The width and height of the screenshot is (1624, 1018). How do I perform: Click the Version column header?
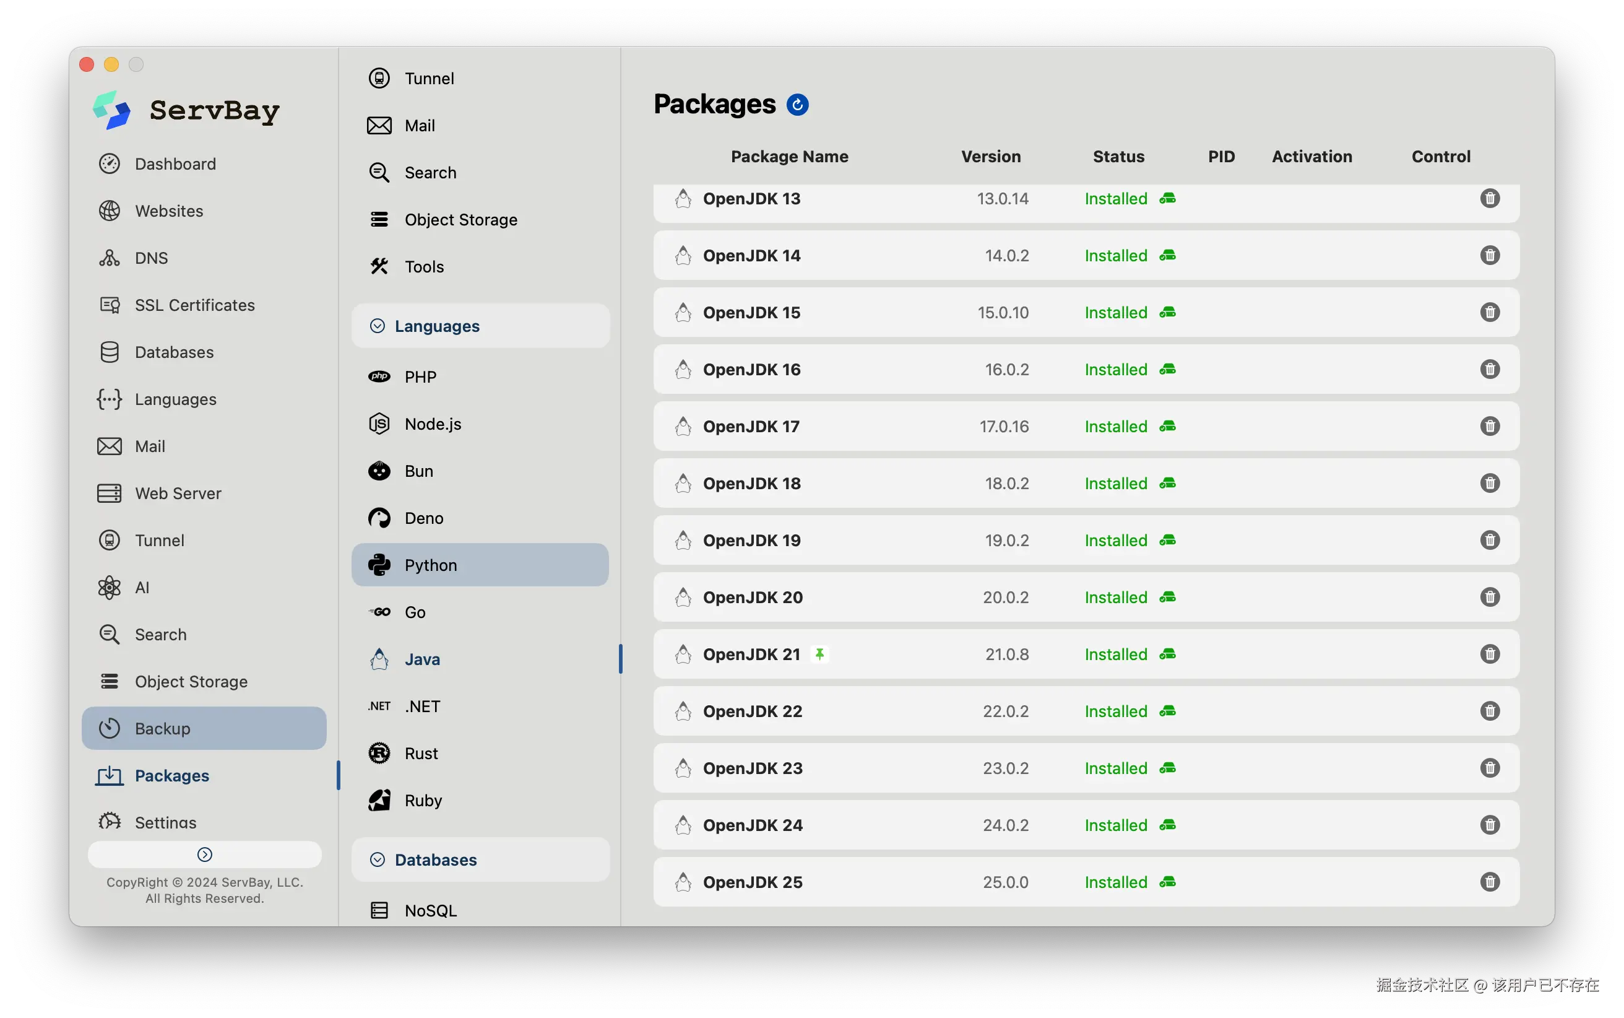[990, 156]
